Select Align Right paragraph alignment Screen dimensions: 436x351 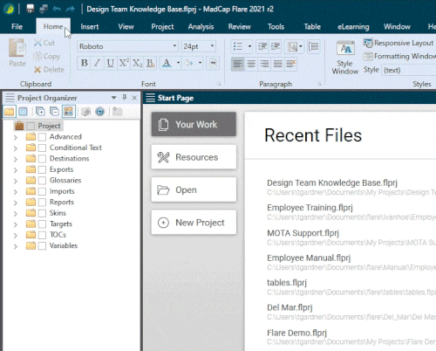[x=264, y=64]
